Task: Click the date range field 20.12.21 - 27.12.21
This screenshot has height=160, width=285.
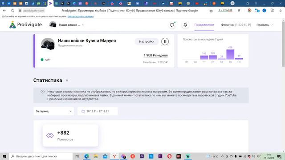Action: [98, 111]
